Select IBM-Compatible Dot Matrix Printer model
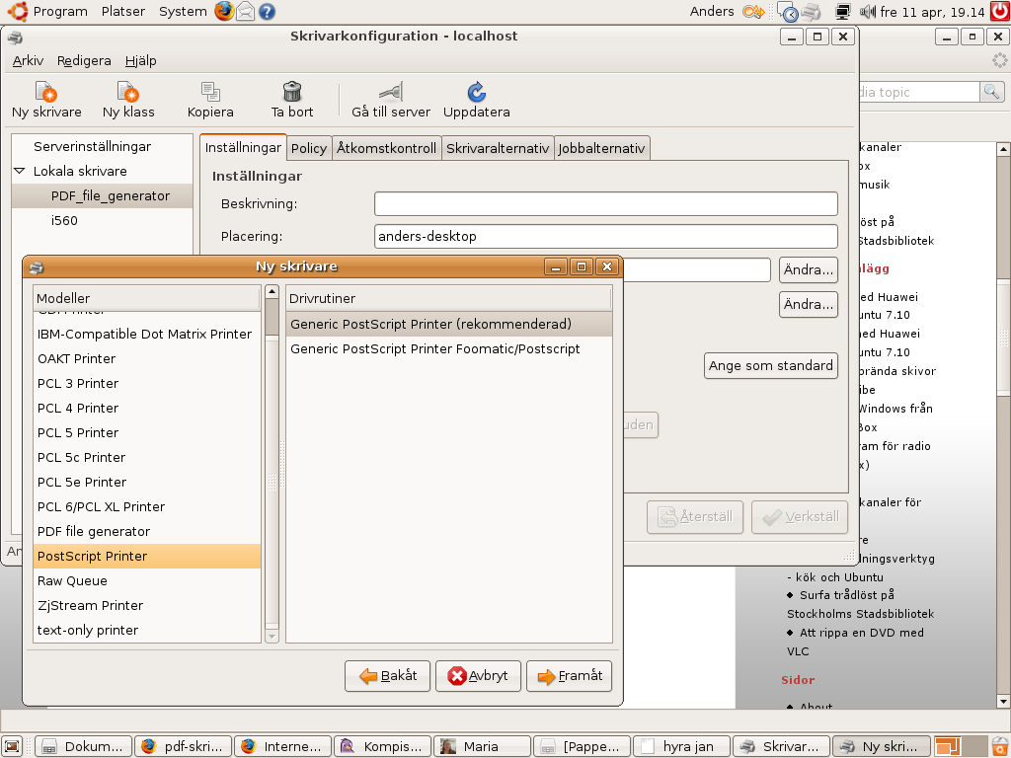This screenshot has height=758, width=1011. (x=147, y=334)
